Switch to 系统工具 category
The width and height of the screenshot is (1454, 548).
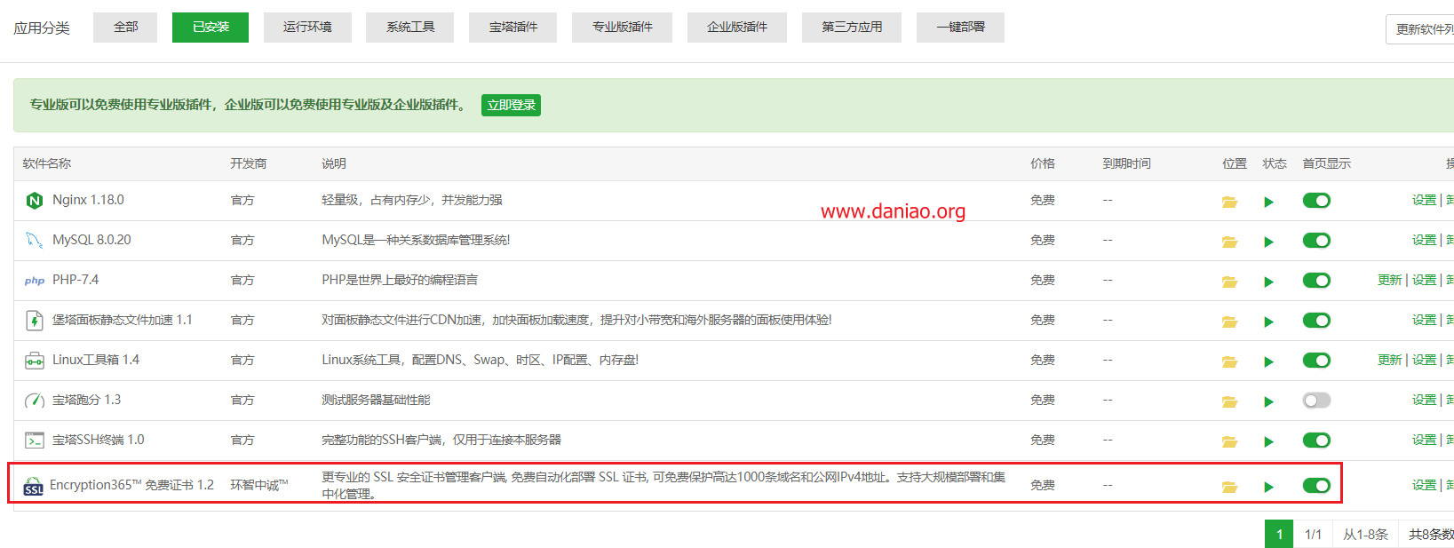pos(410,28)
